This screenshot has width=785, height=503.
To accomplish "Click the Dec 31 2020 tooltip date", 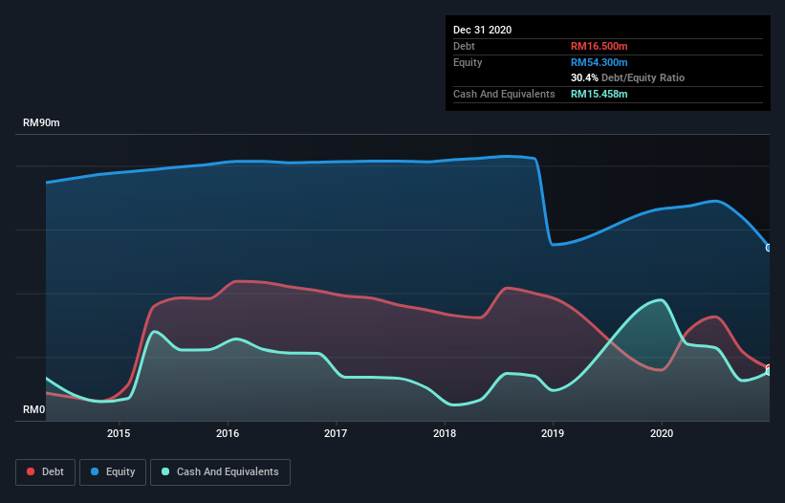I will (x=482, y=30).
